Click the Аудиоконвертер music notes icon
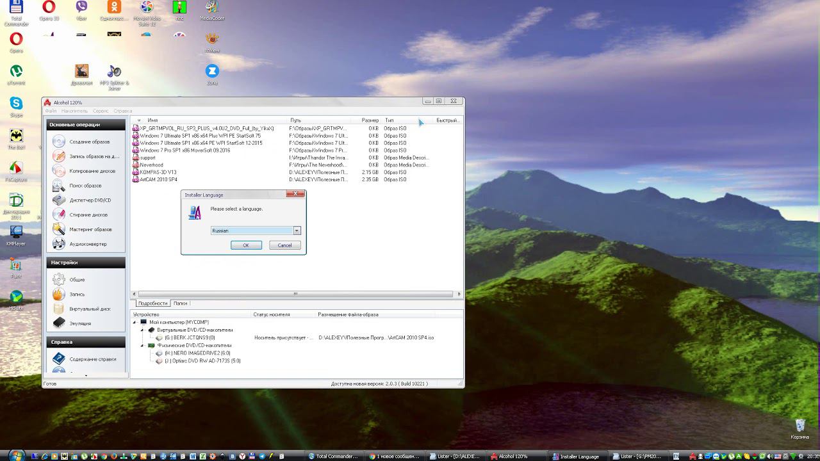The width and height of the screenshot is (820, 461). [59, 244]
